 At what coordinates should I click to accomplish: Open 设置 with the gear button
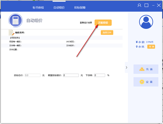(146, 82)
